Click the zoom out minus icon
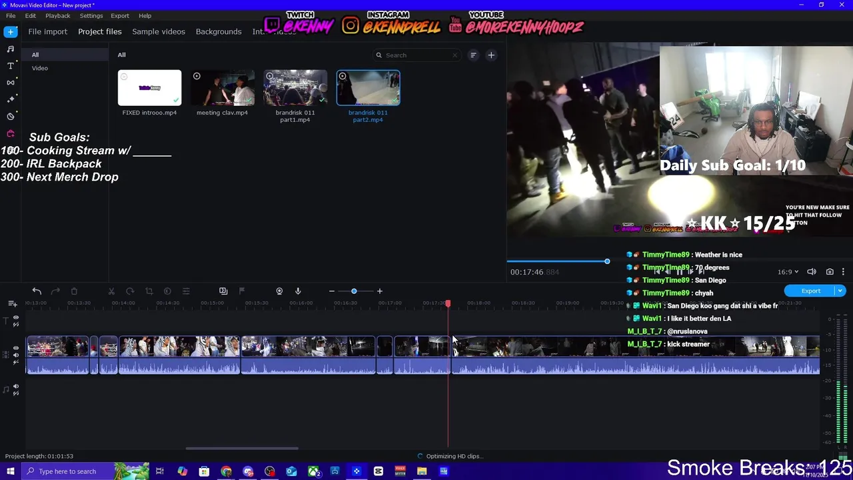This screenshot has width=853, height=480. [x=331, y=291]
